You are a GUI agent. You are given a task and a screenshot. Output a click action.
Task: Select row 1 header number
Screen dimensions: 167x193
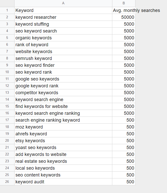point(7,10)
